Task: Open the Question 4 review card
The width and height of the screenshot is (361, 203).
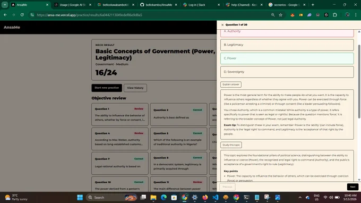Action: pyautogui.click(x=120, y=139)
